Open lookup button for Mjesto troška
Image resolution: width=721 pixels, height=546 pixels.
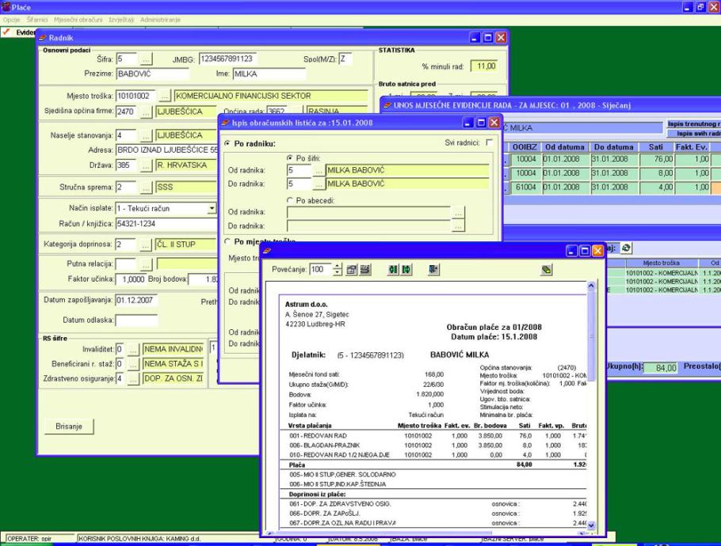coord(165,96)
